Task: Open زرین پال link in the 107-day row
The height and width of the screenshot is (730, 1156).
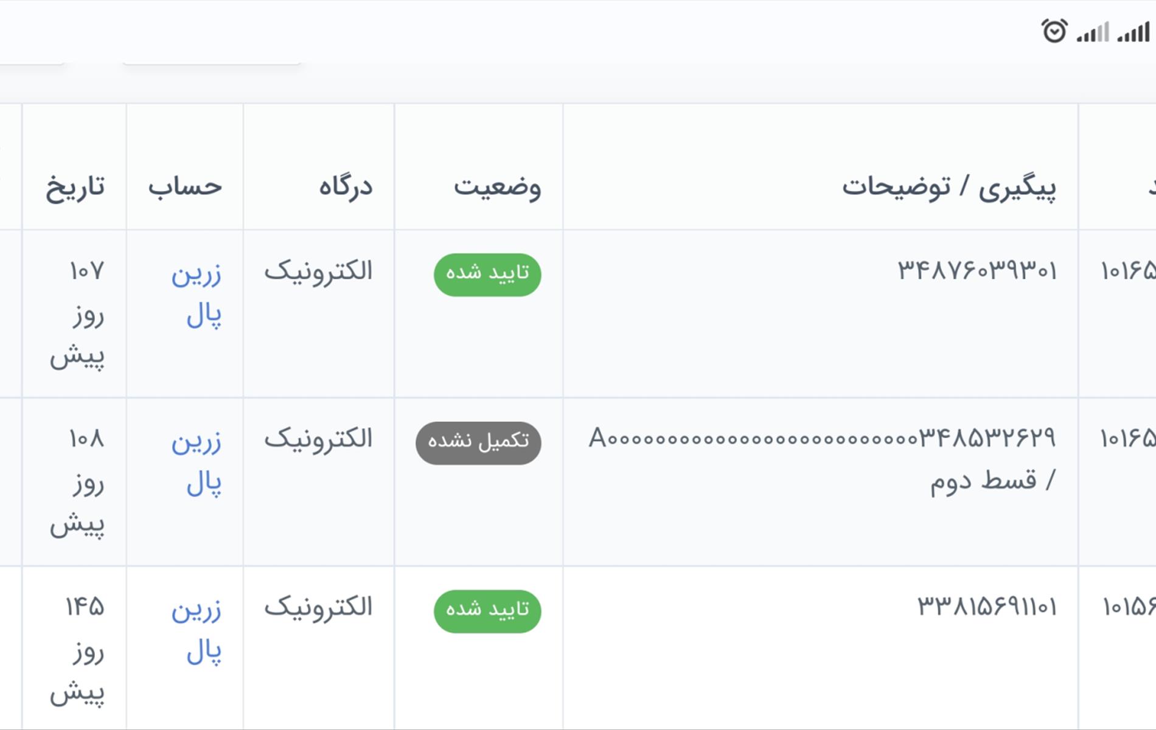Action: point(196,294)
